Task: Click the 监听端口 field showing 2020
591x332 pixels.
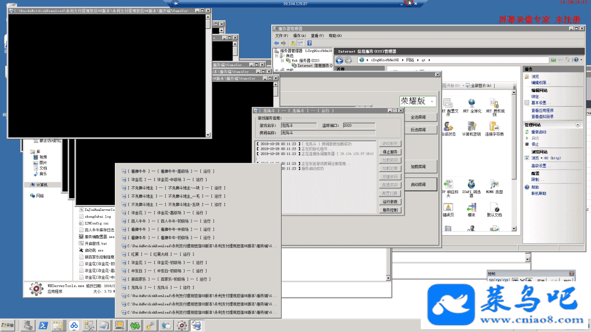Action: [358, 125]
